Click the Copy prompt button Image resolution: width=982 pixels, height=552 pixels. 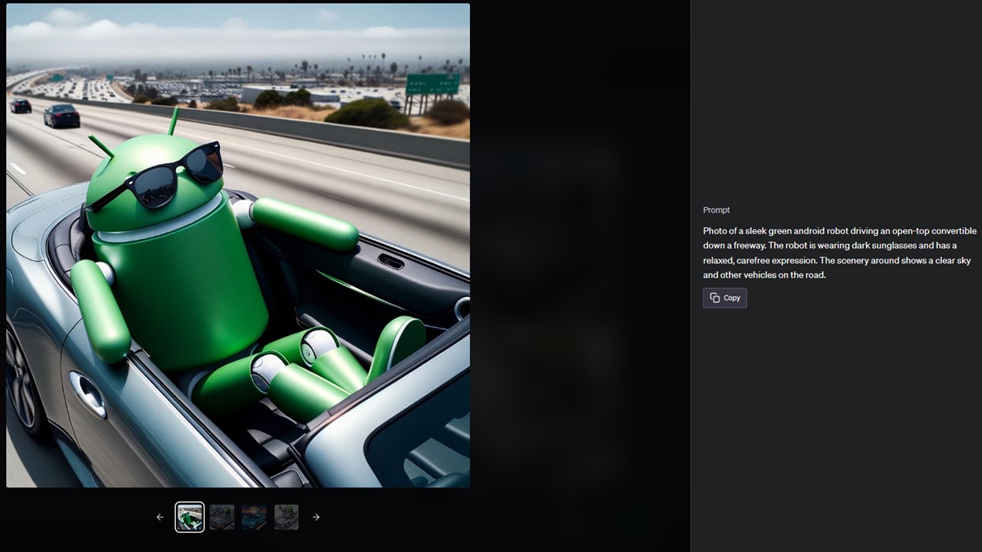pyautogui.click(x=725, y=298)
